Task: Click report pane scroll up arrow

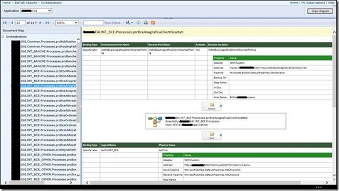Action: (x=334, y=32)
